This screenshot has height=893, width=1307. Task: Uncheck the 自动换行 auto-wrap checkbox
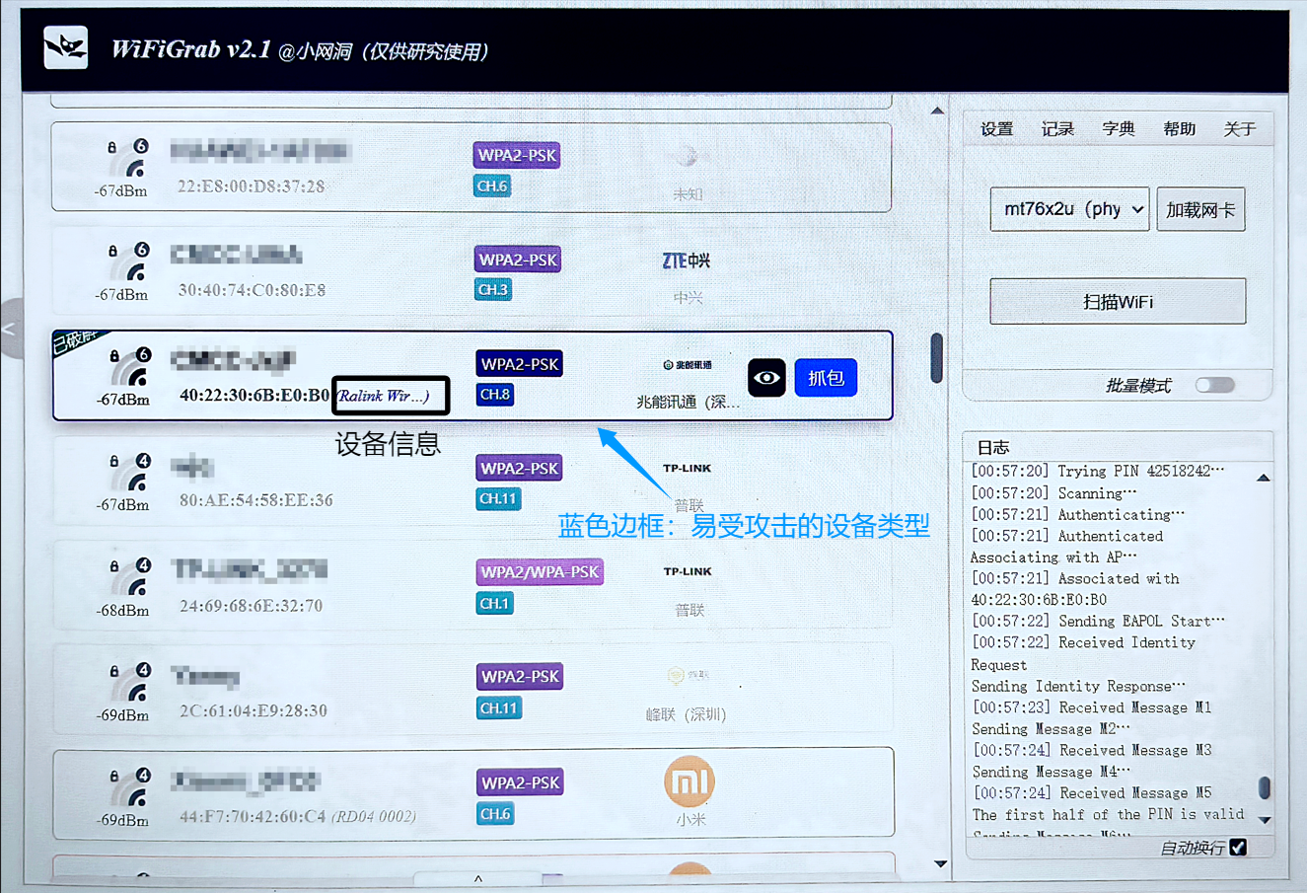pyautogui.click(x=1239, y=848)
